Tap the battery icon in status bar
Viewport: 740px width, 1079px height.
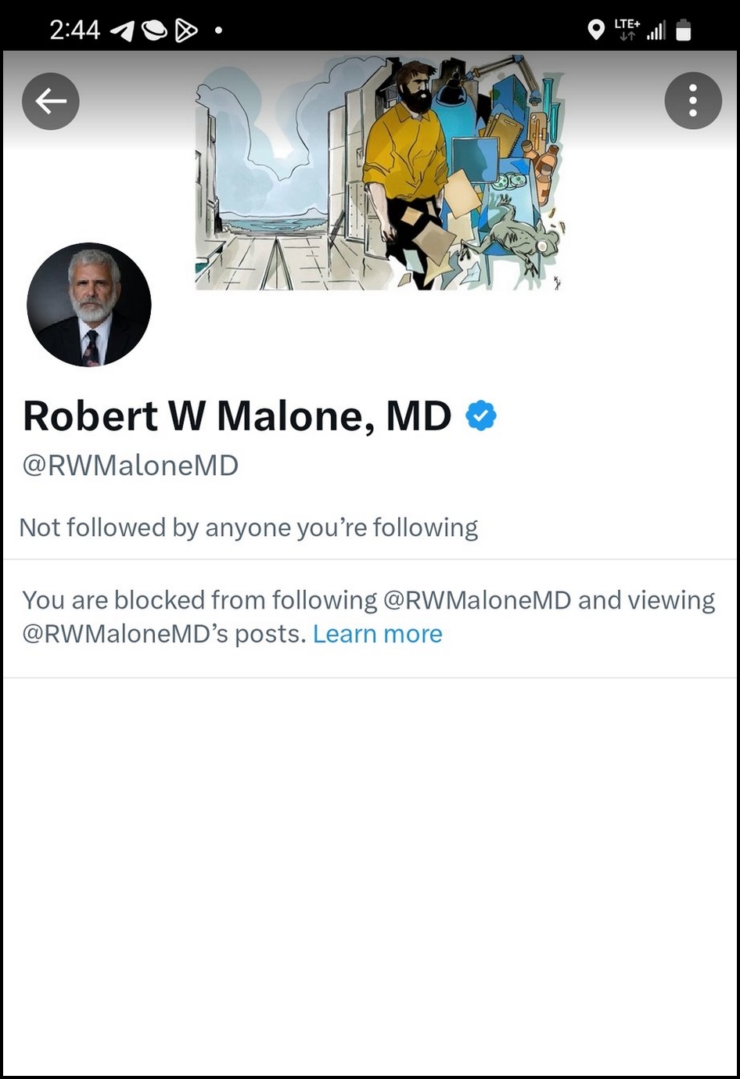(684, 30)
